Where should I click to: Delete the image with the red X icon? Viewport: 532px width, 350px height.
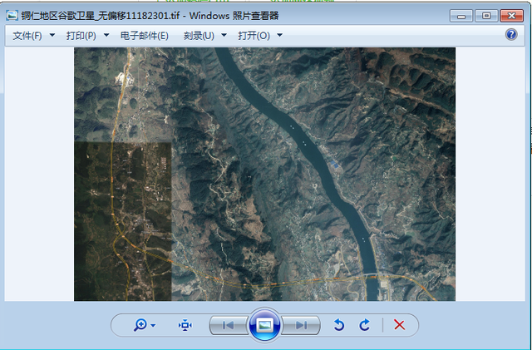click(399, 325)
